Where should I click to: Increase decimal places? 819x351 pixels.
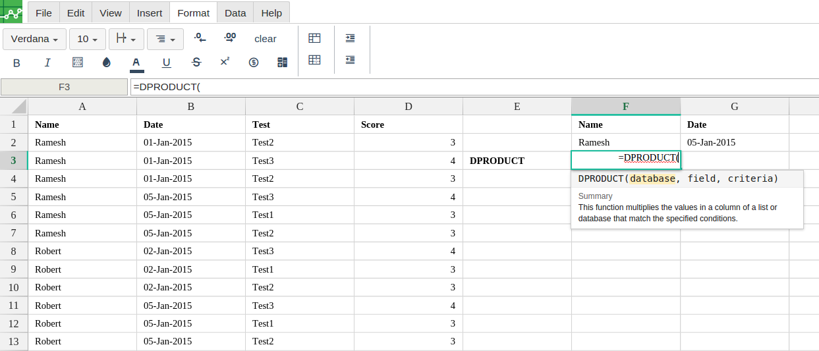(x=230, y=39)
